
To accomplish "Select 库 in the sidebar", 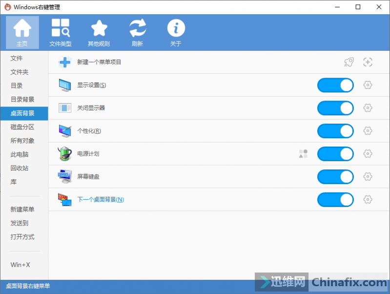I will pyautogui.click(x=24, y=182).
